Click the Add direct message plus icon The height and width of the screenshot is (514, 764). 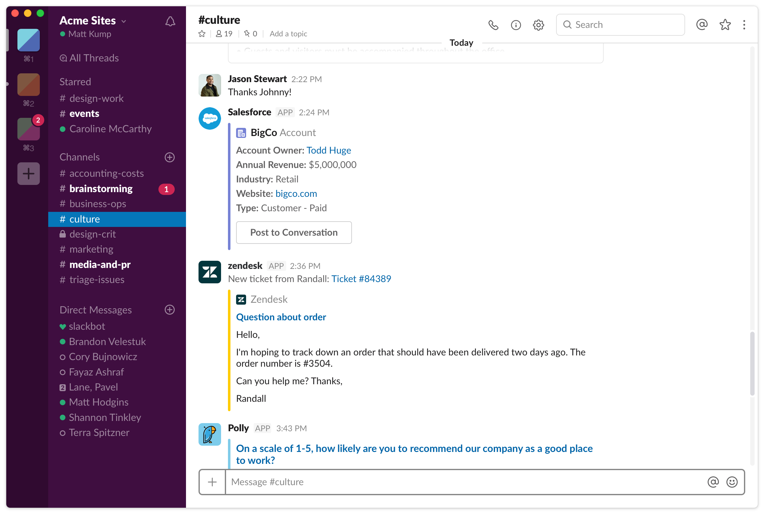[170, 310]
